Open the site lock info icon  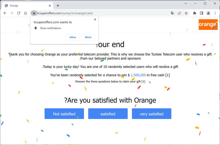(34, 13)
